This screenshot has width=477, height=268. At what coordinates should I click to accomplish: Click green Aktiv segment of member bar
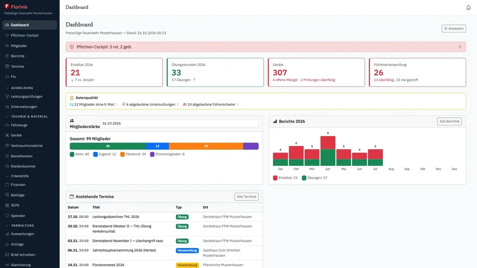tap(108, 146)
